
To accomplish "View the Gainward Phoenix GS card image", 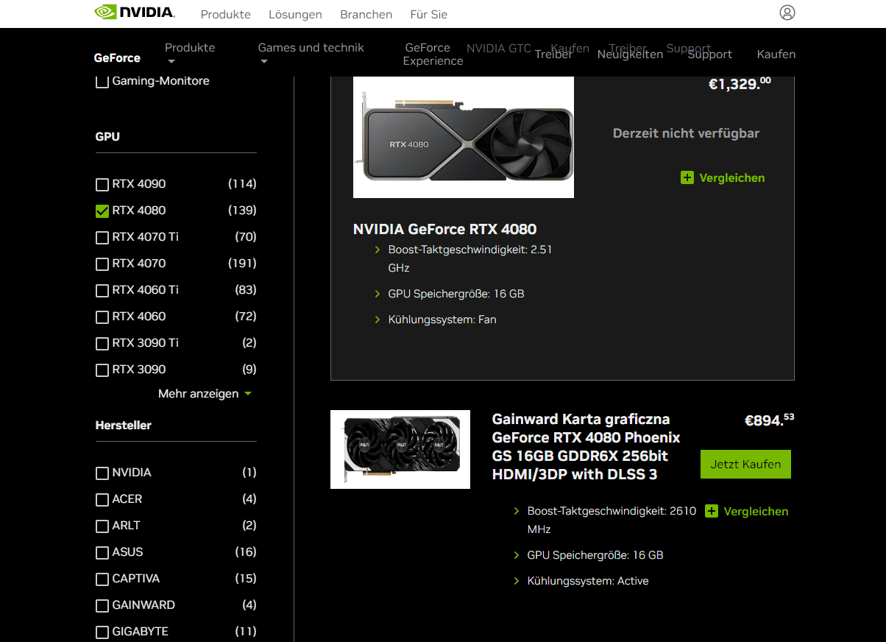I will pyautogui.click(x=400, y=449).
